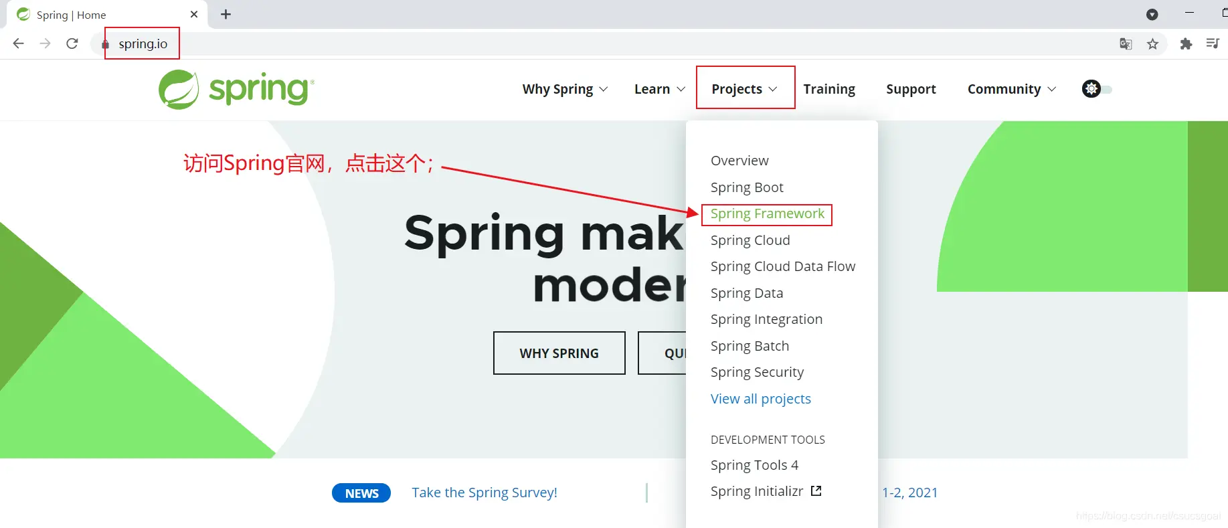Select Spring Data in the Projects menu

(747, 293)
